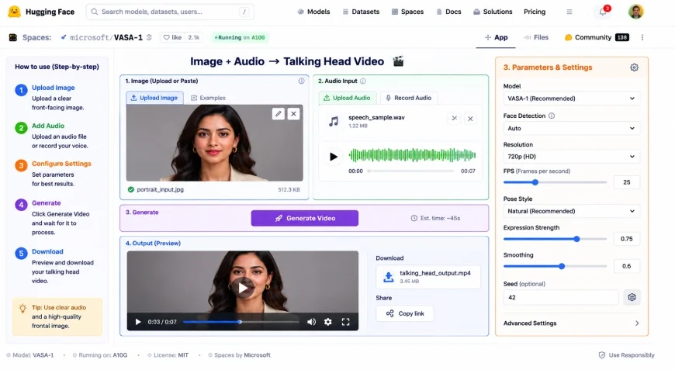The image size is (675, 370).
Task: Click the portrait input image thumbnail
Action: [x=214, y=143]
